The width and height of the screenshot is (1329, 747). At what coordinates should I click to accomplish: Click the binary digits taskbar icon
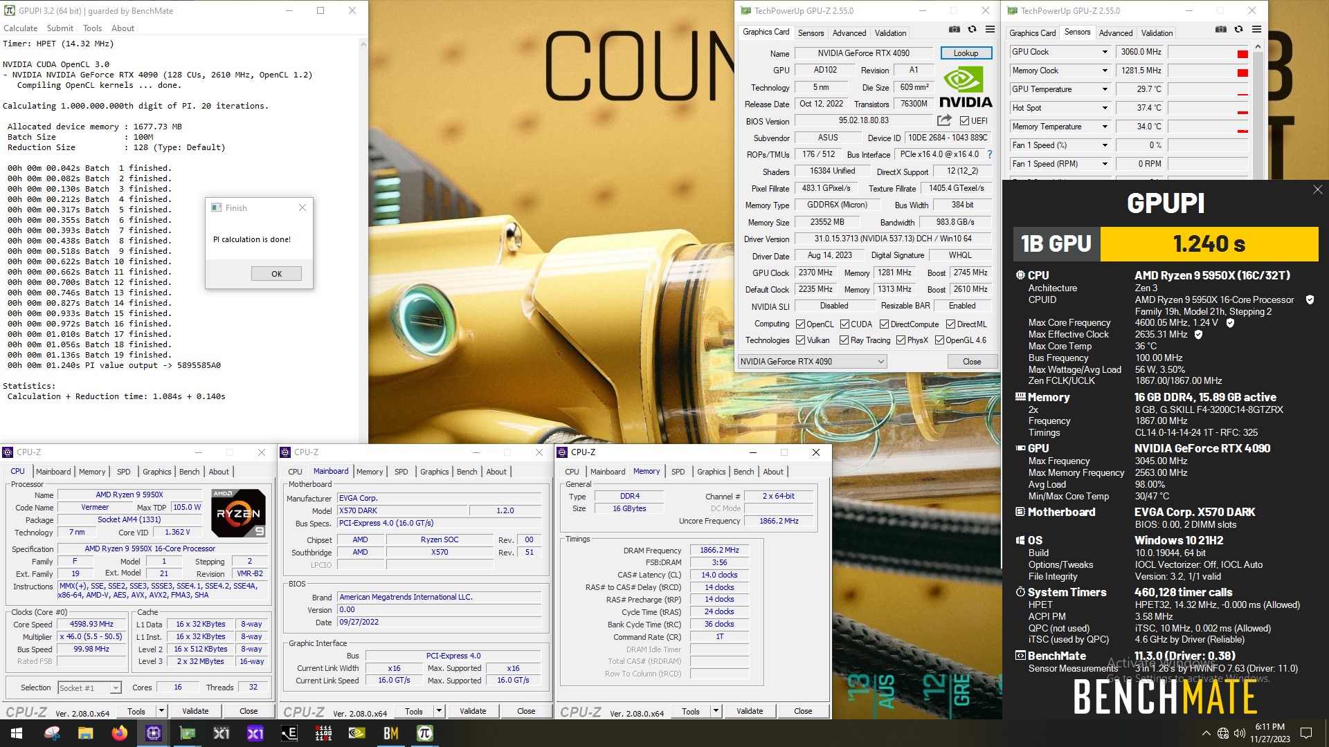[x=323, y=733]
